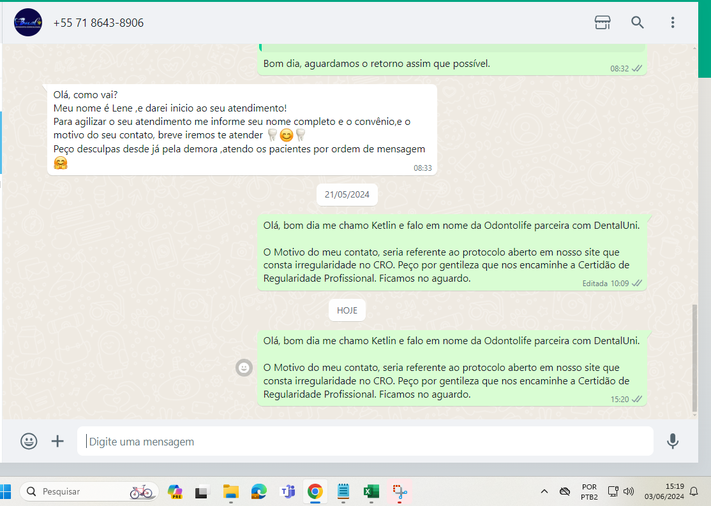
Task: Open Notepad from the taskbar
Action: click(x=343, y=491)
